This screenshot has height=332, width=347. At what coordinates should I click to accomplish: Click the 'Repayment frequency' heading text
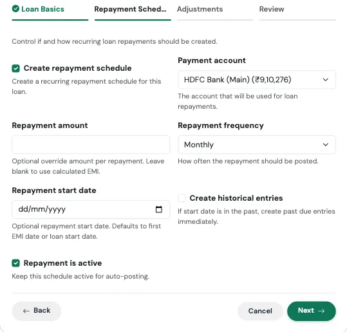coord(221,125)
